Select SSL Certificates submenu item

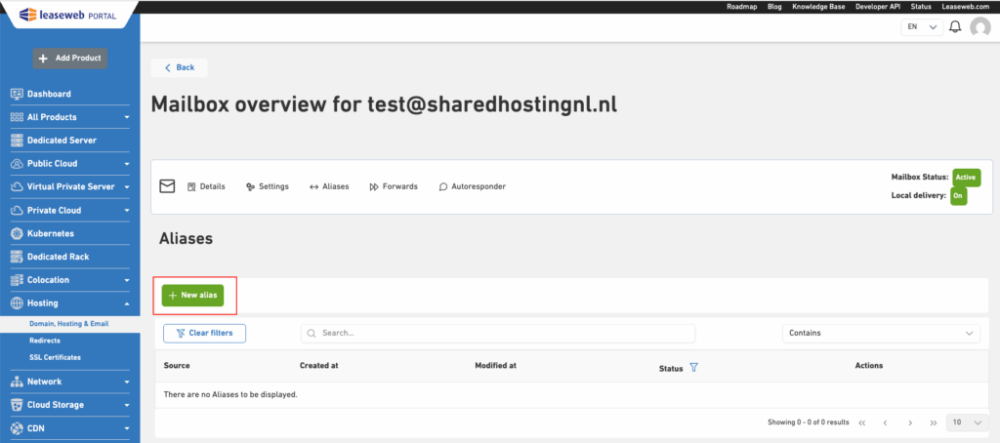click(55, 357)
